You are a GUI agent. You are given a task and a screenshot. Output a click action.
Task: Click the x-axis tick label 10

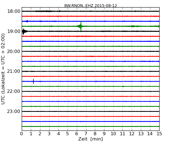(x=113, y=134)
